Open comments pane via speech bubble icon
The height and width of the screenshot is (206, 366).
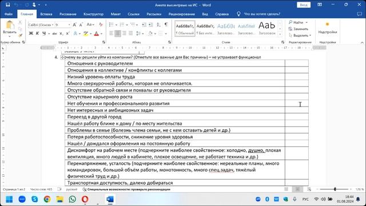[360, 14]
